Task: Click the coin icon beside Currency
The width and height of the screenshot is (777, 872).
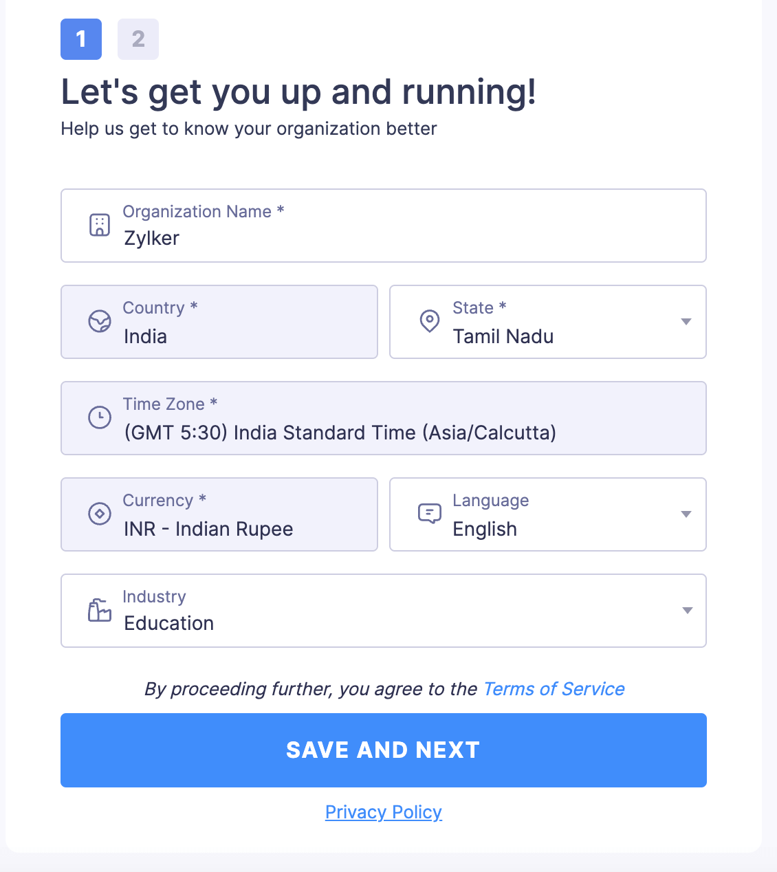Action: (x=100, y=514)
